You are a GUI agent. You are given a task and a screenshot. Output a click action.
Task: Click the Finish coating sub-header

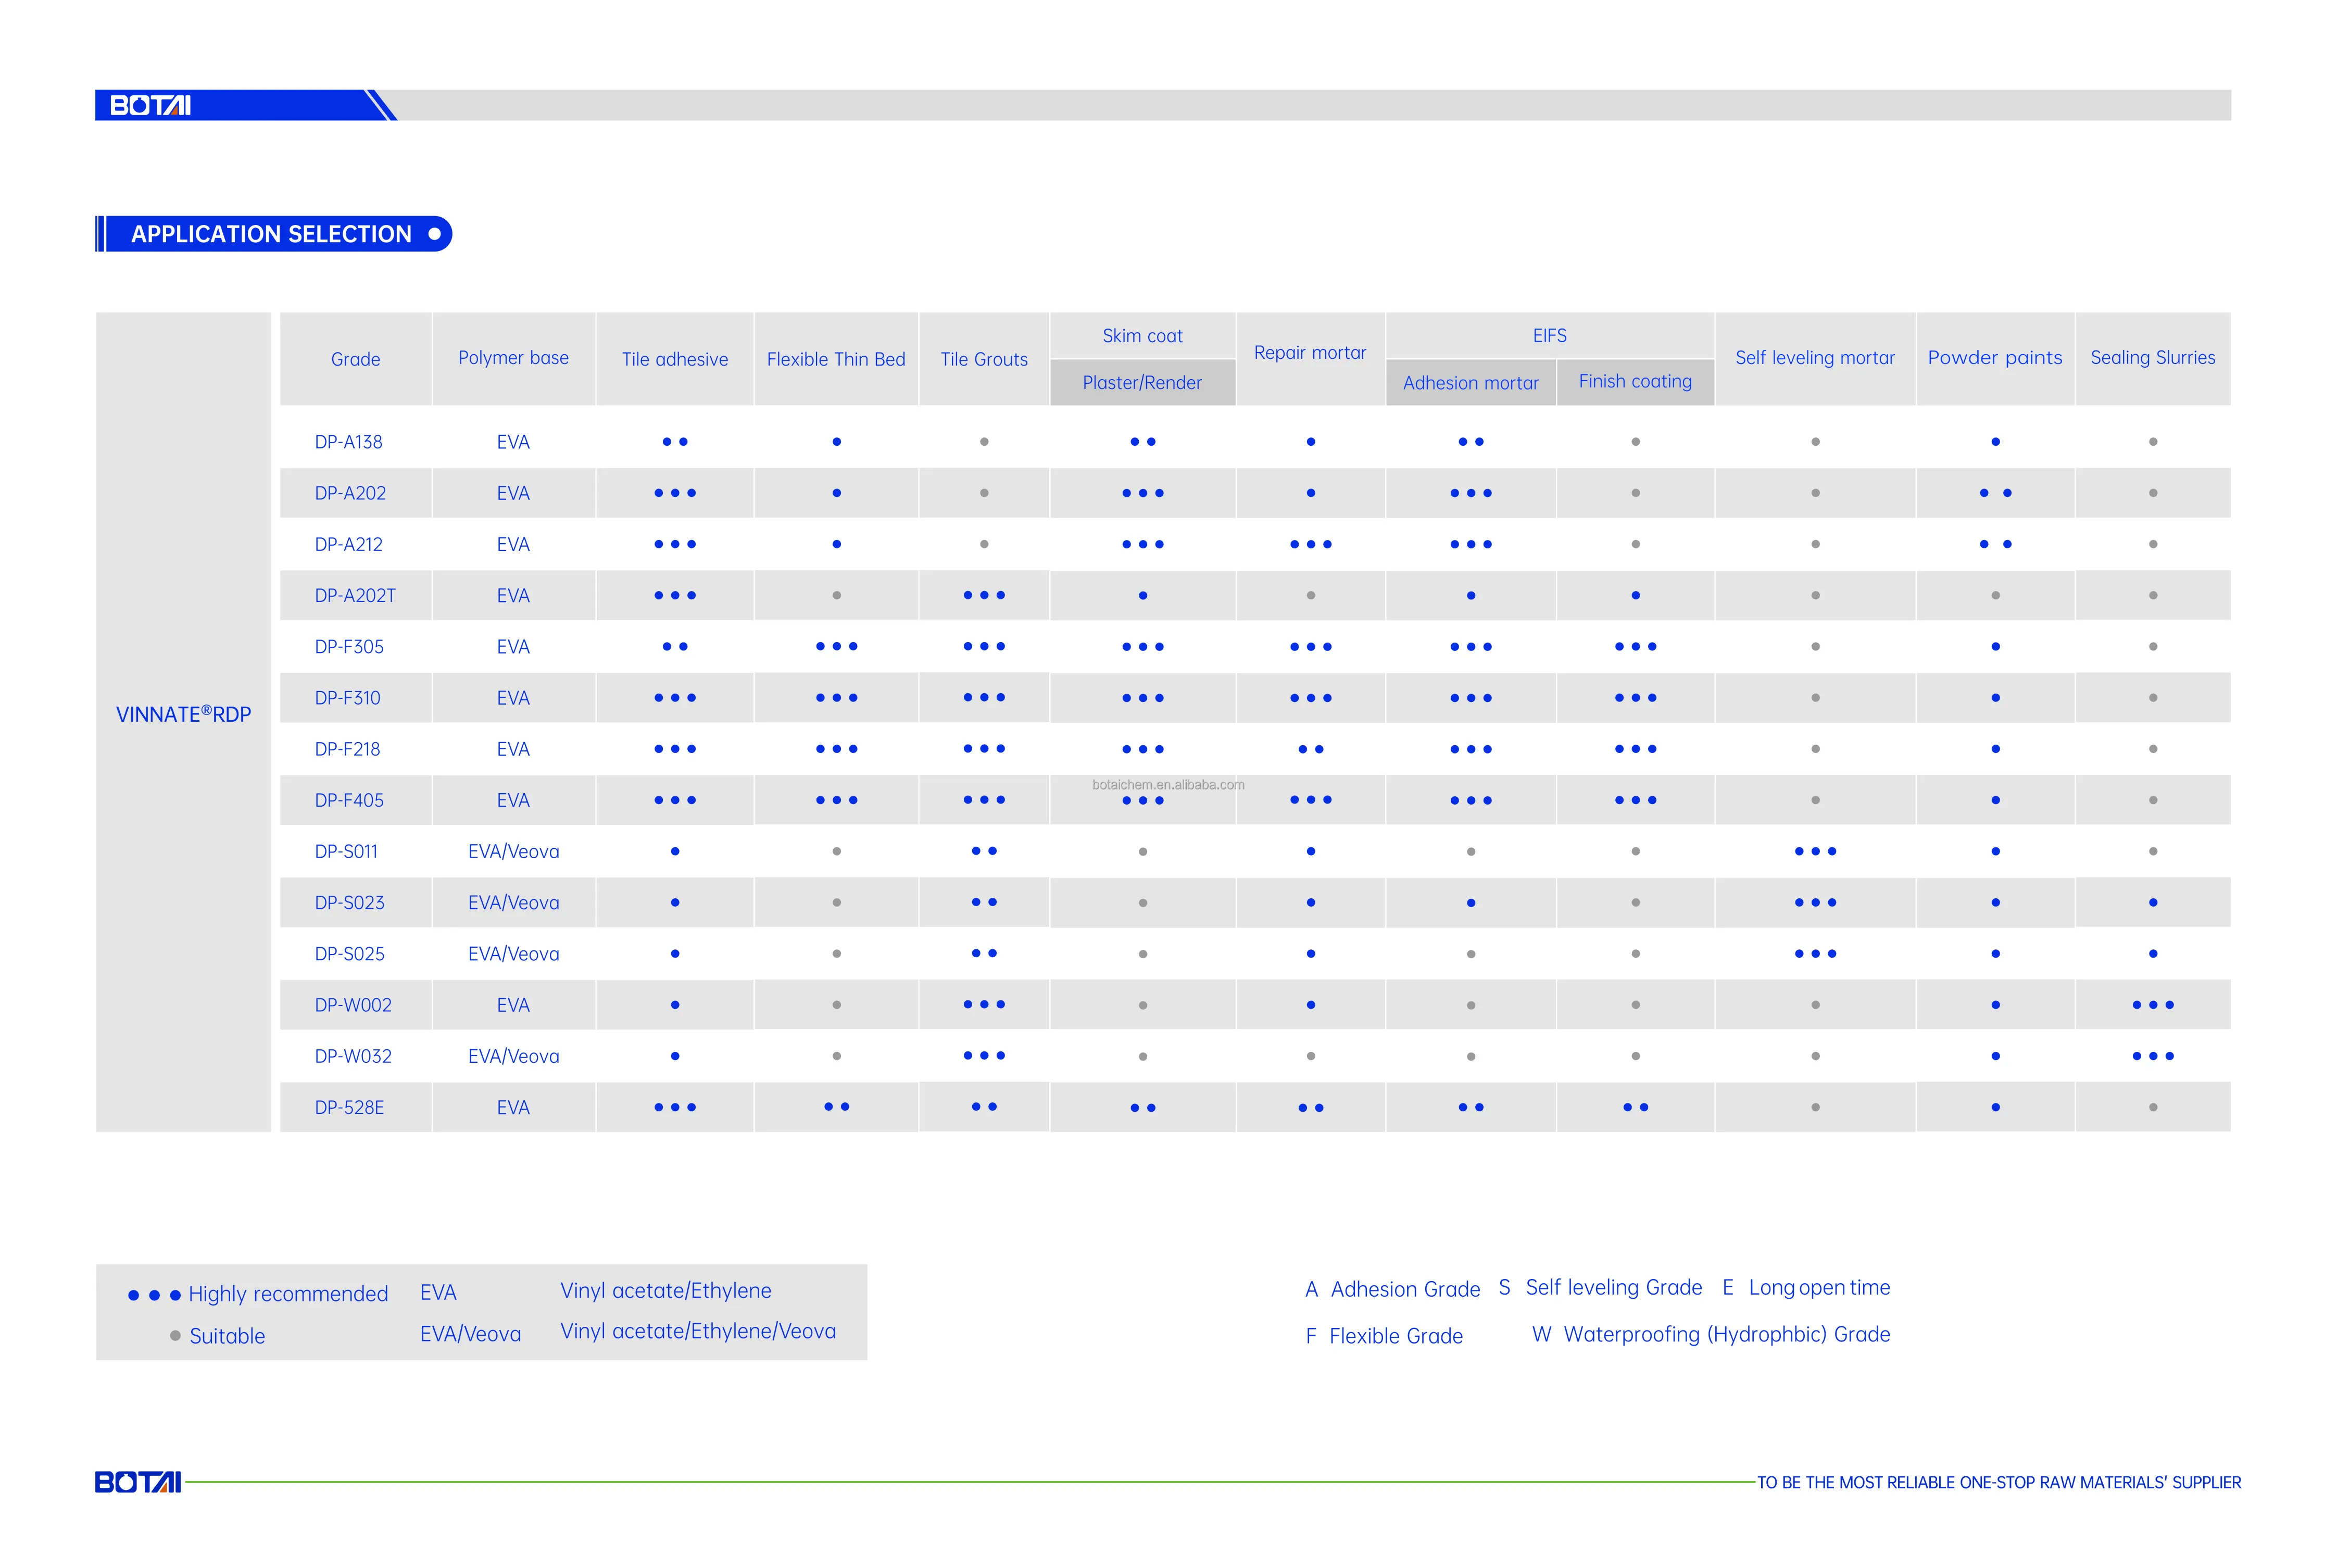pos(1635,381)
